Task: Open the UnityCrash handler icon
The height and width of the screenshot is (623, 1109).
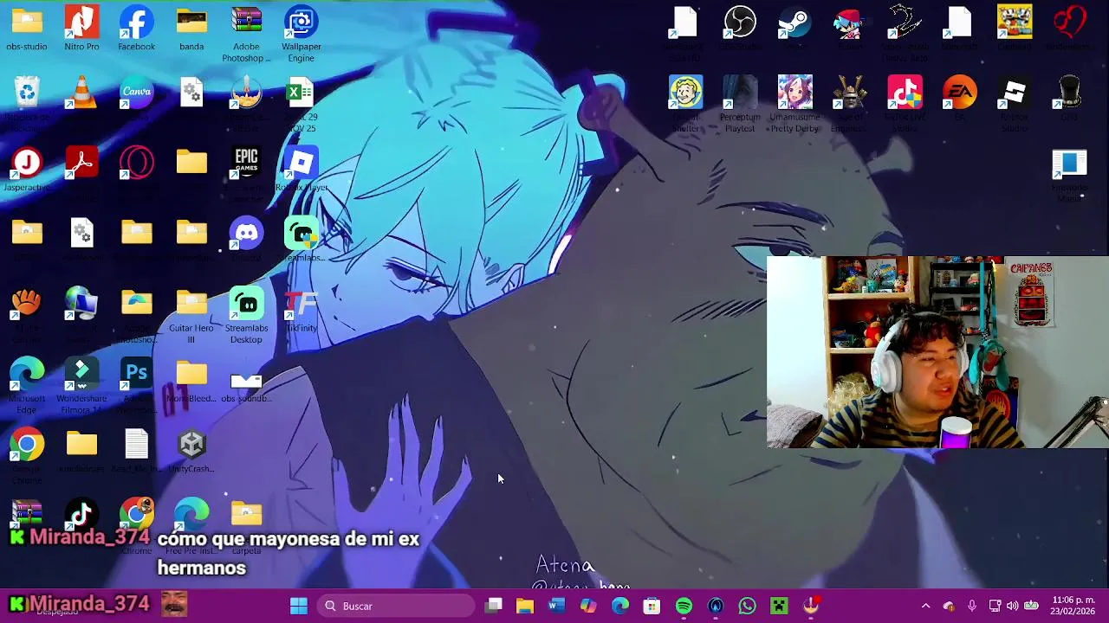Action: point(191,445)
